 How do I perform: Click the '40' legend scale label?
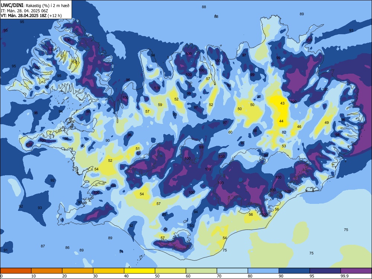(126, 276)
